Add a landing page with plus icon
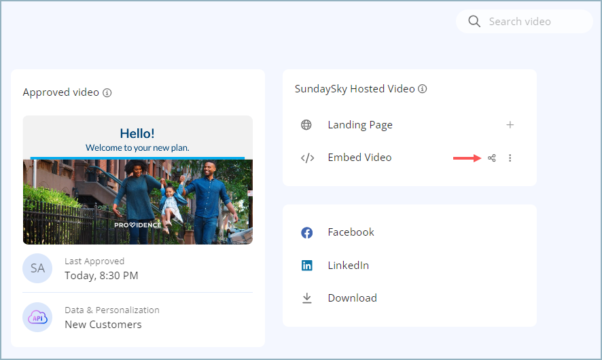The image size is (602, 360). [510, 125]
